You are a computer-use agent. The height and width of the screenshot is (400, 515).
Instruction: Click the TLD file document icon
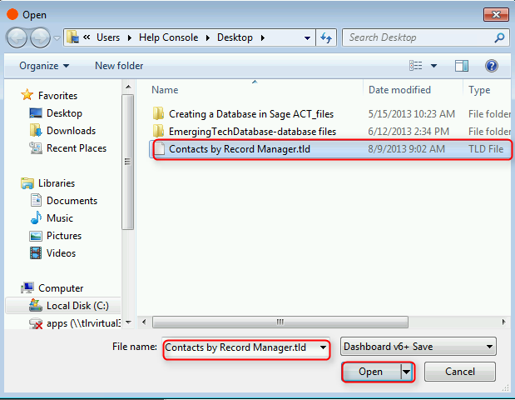[159, 148]
